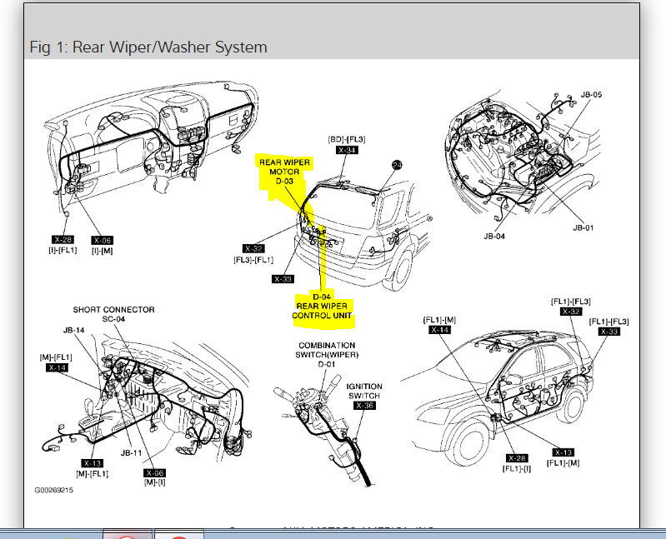666x539 pixels.
Task: Select the X-14 label beside [M]-[FL1]
Action: [x=57, y=368]
